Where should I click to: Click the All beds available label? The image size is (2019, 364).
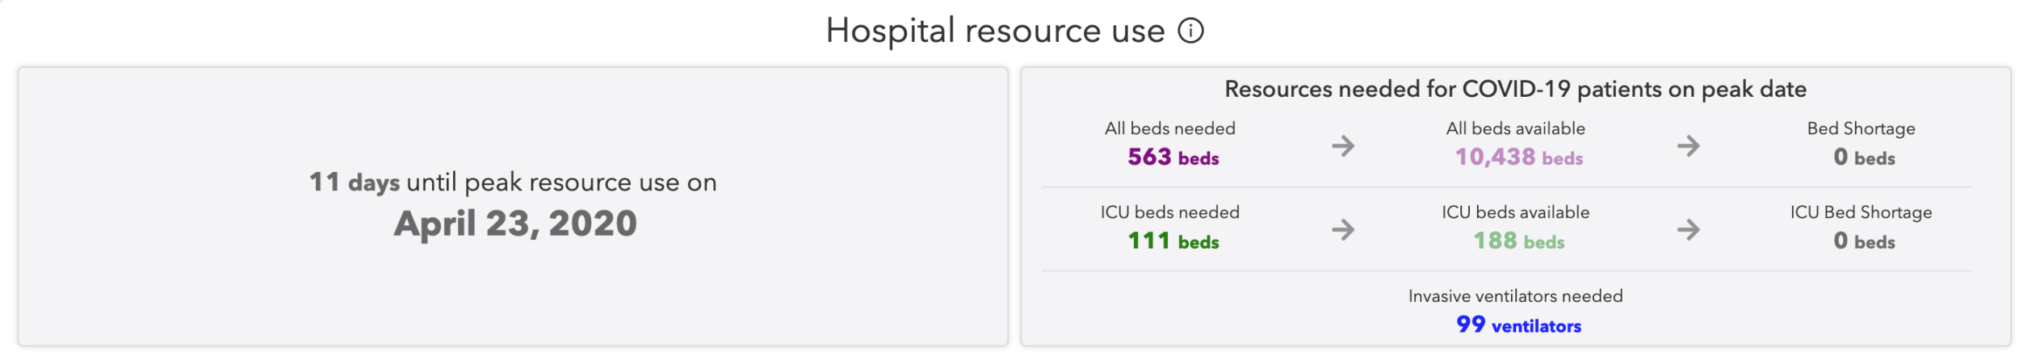click(1515, 128)
